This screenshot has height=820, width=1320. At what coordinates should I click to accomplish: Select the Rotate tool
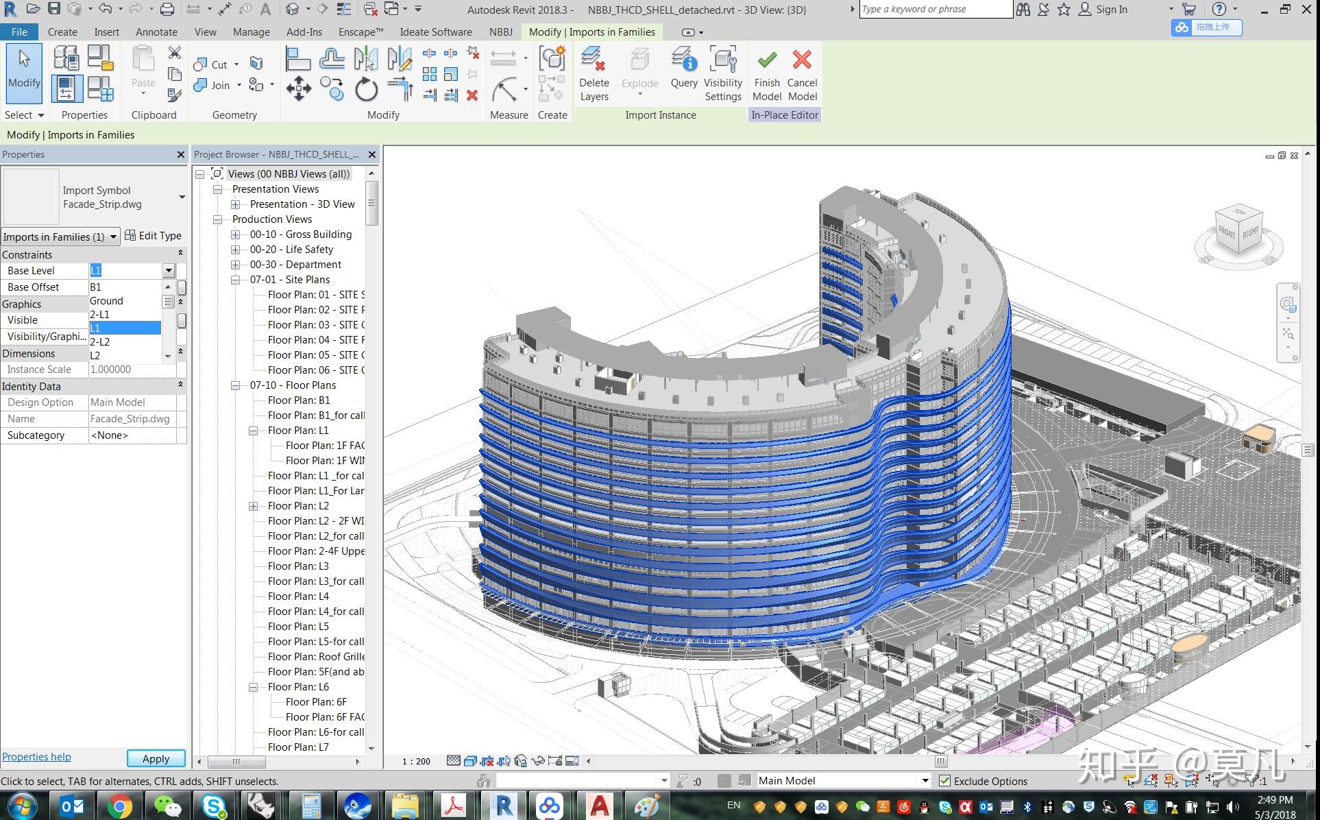click(367, 89)
